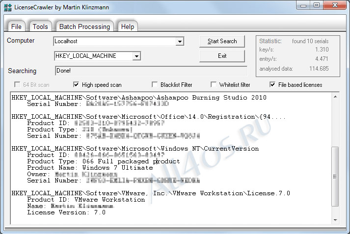Viewport: 350px width, 234px height.
Task: Click the 'Product Name: Windows 7 Ultimate' line
Action: tap(90, 168)
